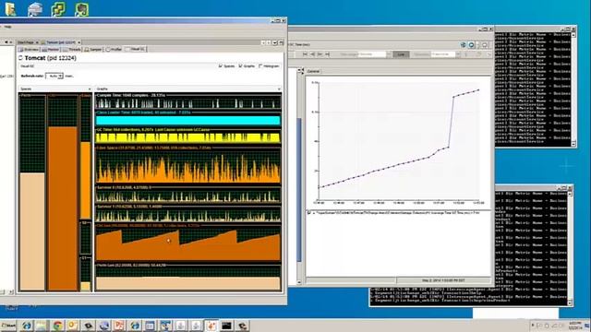591x332 pixels.
Task: Close the Tomcat (pid 12324) document tab
Action: pyautogui.click(x=78, y=42)
